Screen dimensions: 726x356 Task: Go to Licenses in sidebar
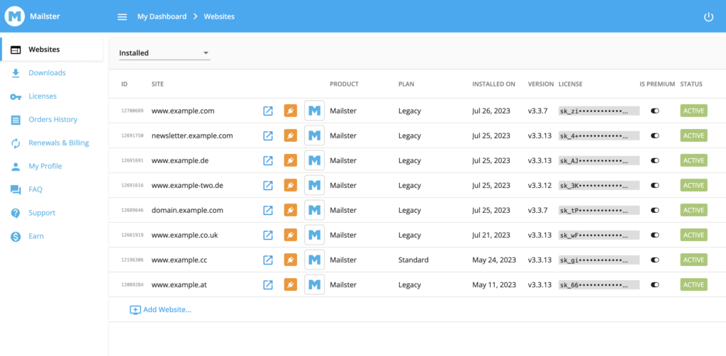[42, 96]
